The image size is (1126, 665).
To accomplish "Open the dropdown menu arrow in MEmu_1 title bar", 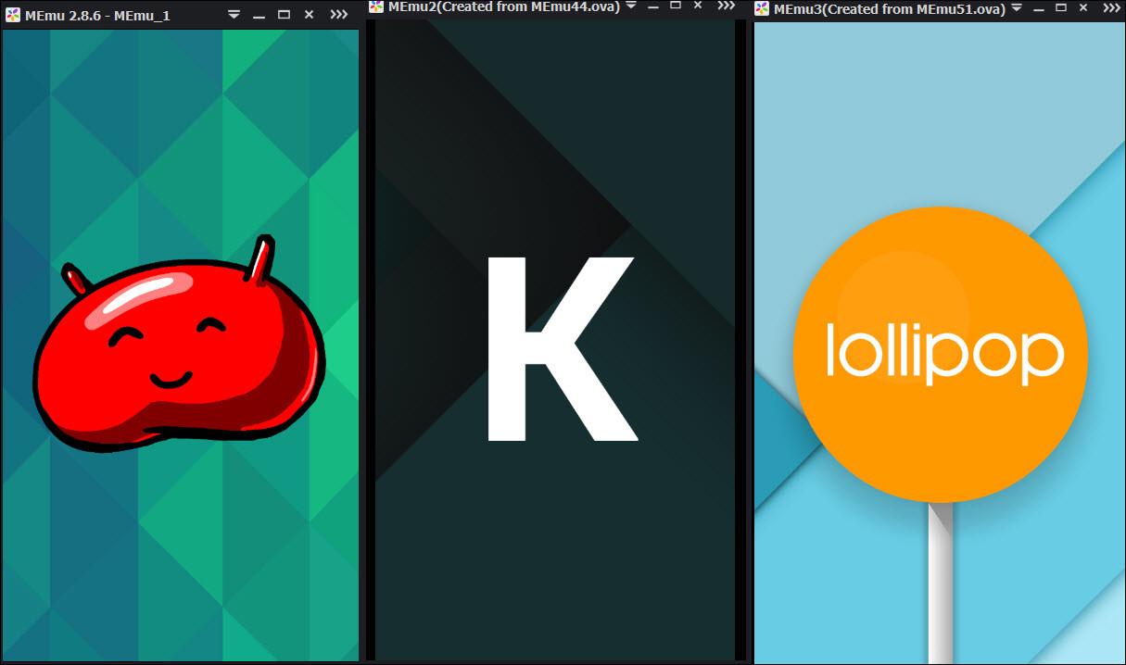I will click(234, 16).
